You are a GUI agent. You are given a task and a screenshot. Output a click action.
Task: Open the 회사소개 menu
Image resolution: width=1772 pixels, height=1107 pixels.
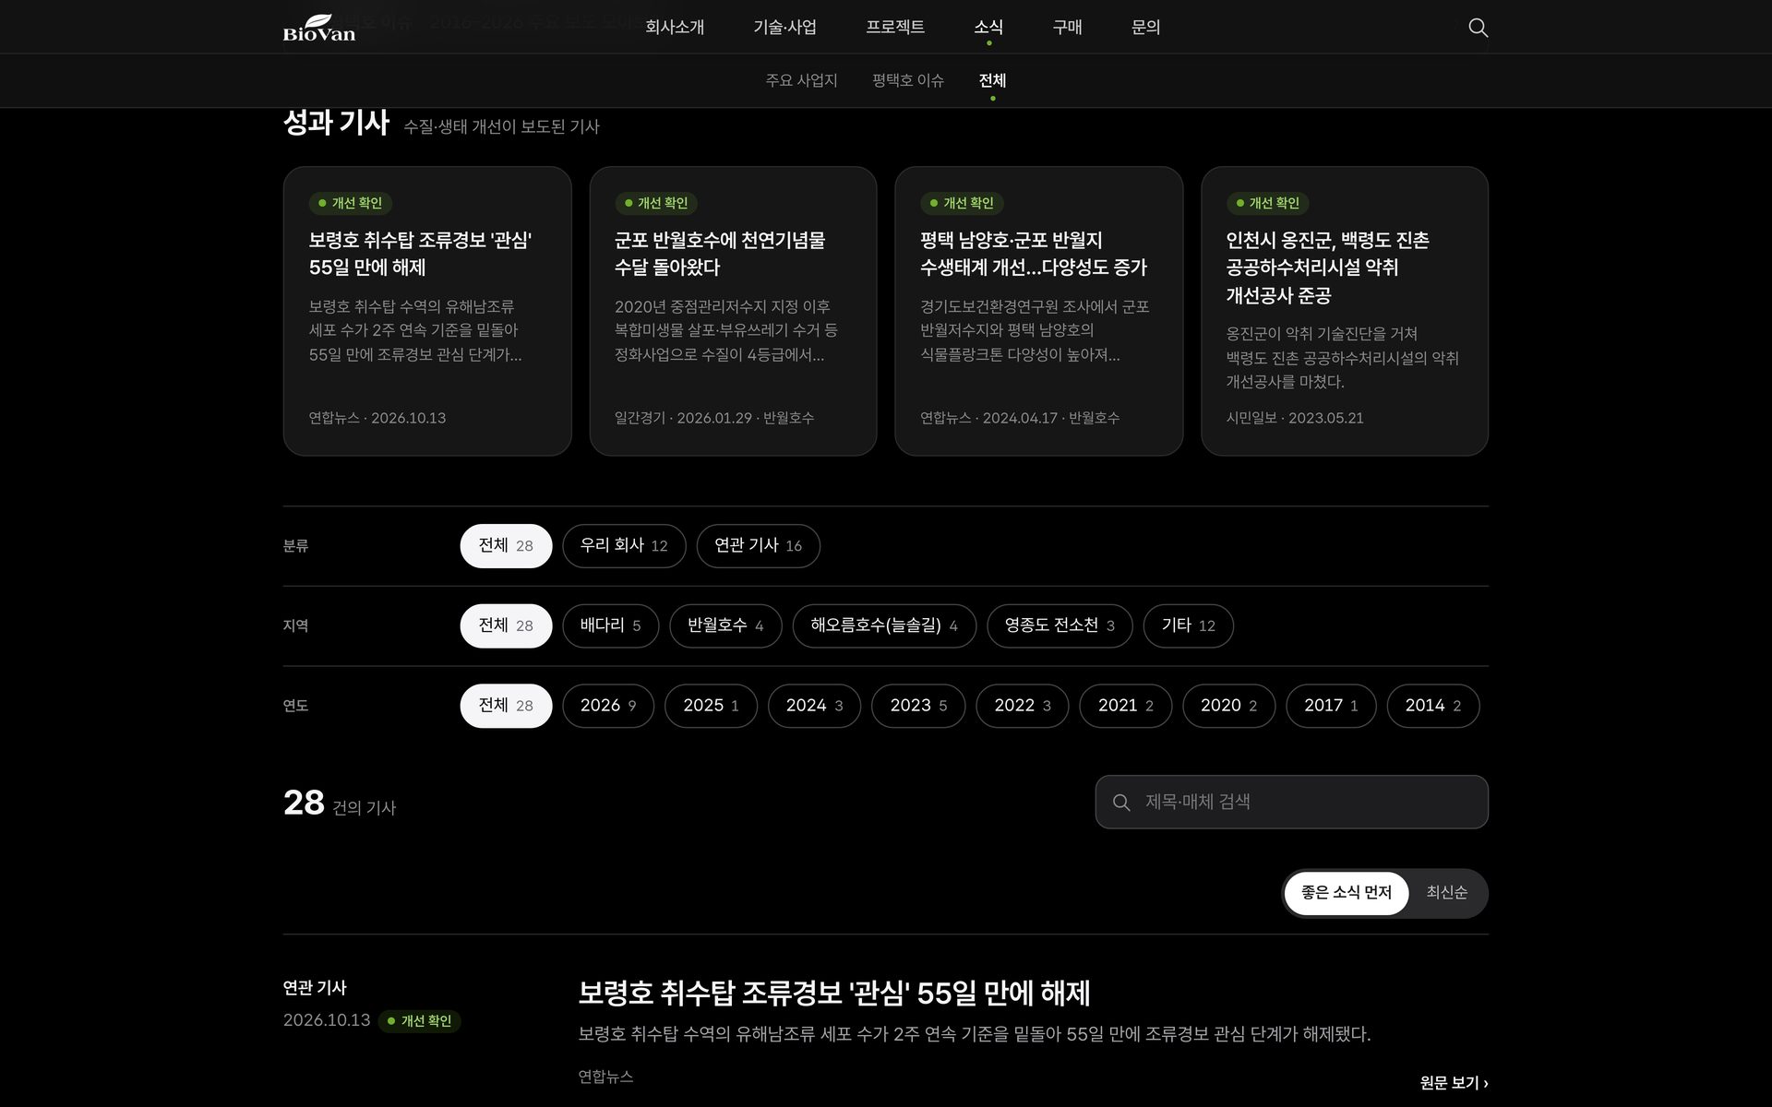[675, 28]
